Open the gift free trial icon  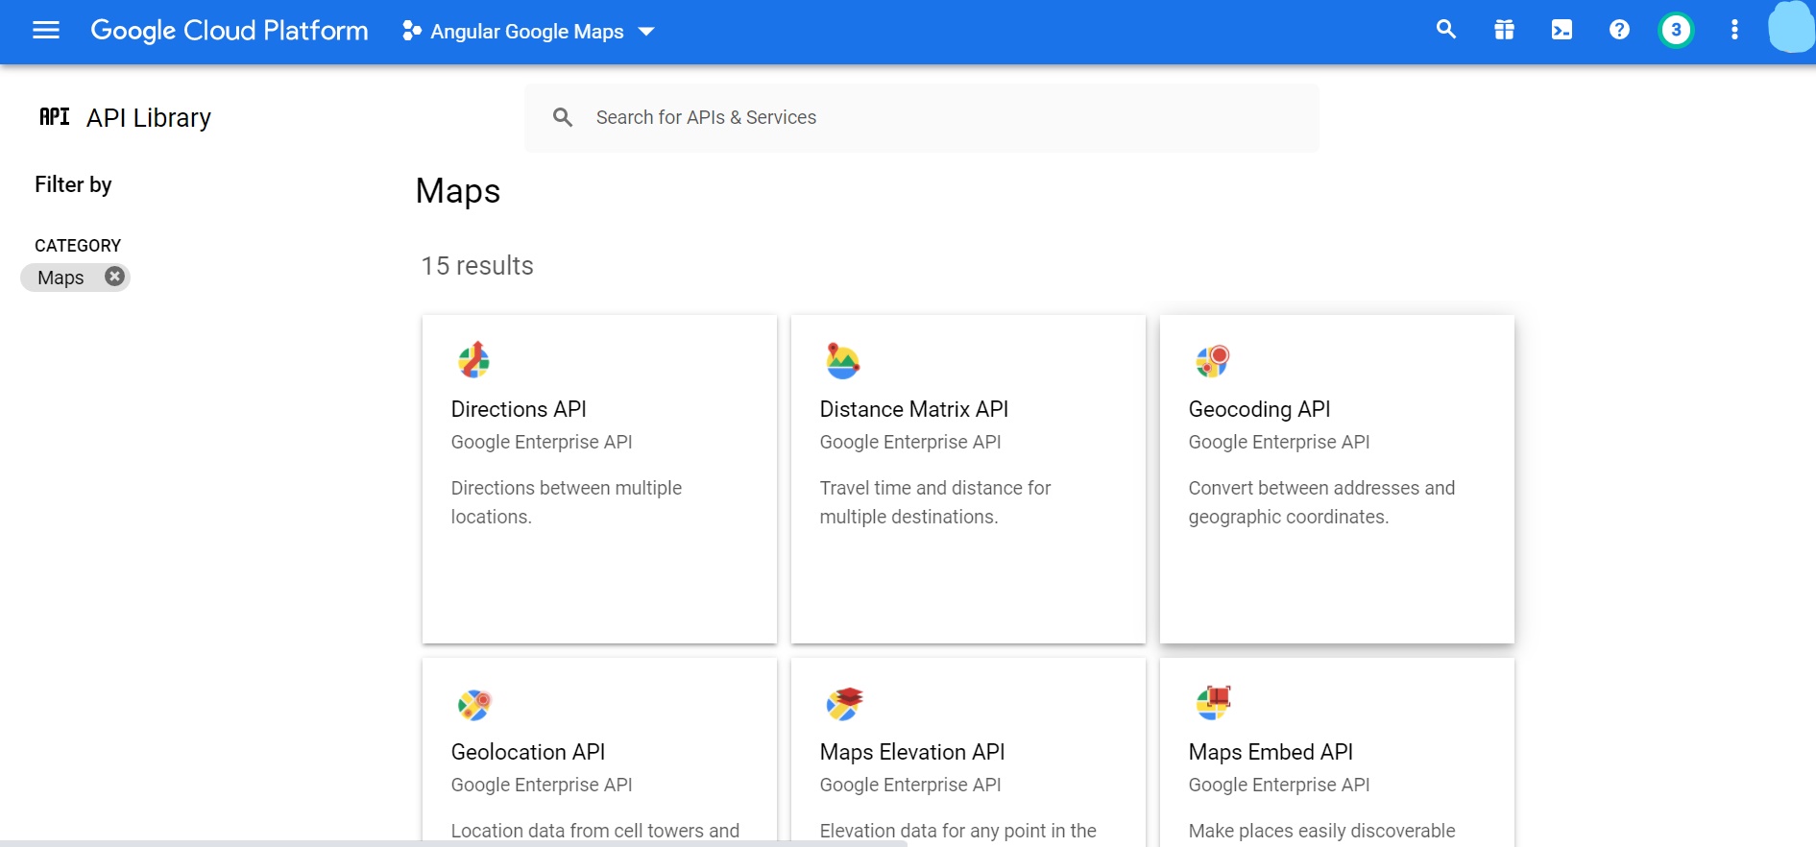[1504, 31]
